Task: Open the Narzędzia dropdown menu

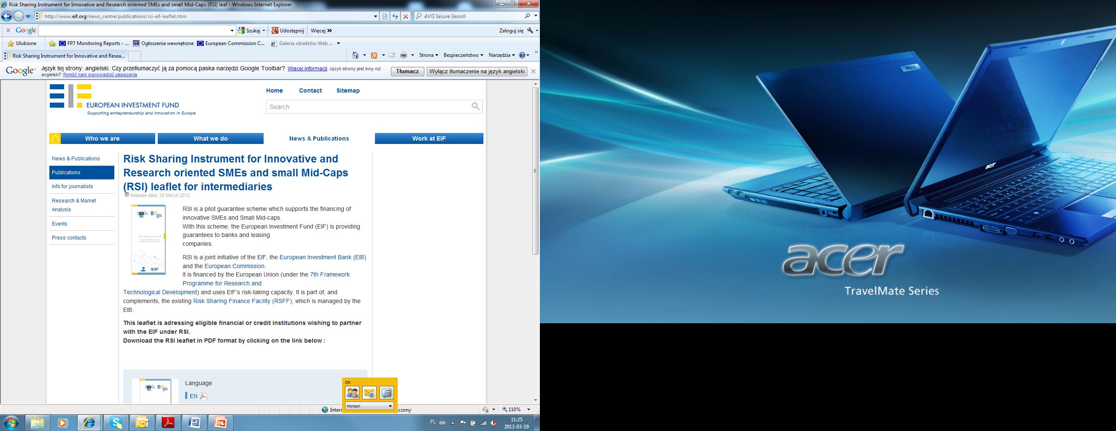Action: [501, 55]
